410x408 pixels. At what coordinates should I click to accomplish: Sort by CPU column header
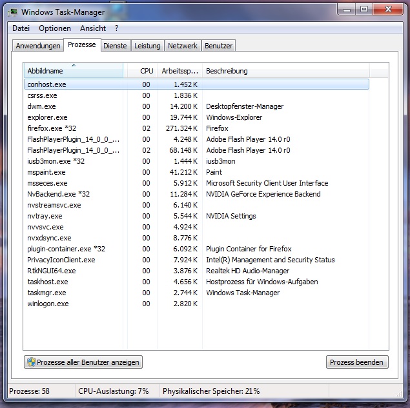[142, 70]
